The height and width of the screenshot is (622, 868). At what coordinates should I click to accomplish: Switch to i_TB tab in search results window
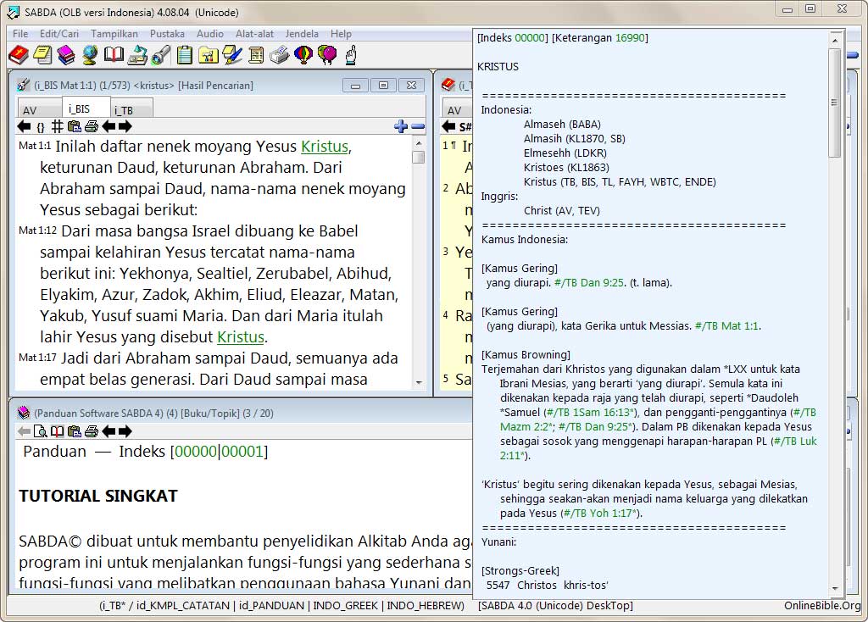pyautogui.click(x=131, y=109)
